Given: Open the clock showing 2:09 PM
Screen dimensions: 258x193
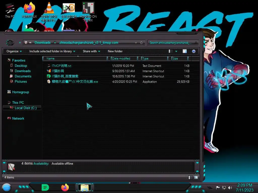Looking at the screenshot, I should (244, 187).
